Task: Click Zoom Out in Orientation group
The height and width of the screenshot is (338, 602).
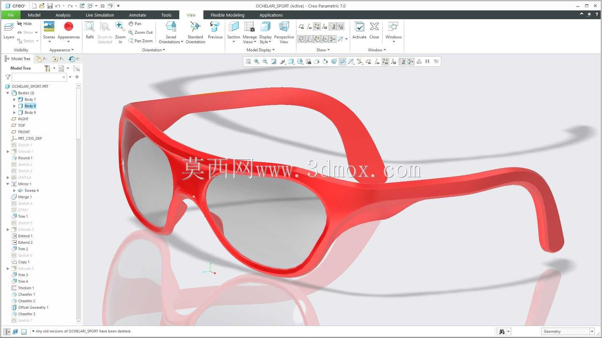Action: (141, 32)
